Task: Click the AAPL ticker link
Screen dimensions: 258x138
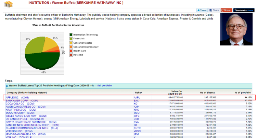Action: tap(137, 98)
